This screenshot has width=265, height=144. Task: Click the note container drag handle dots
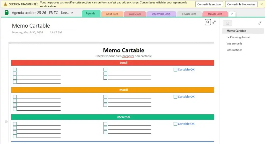pyautogui.click(x=123, y=43)
